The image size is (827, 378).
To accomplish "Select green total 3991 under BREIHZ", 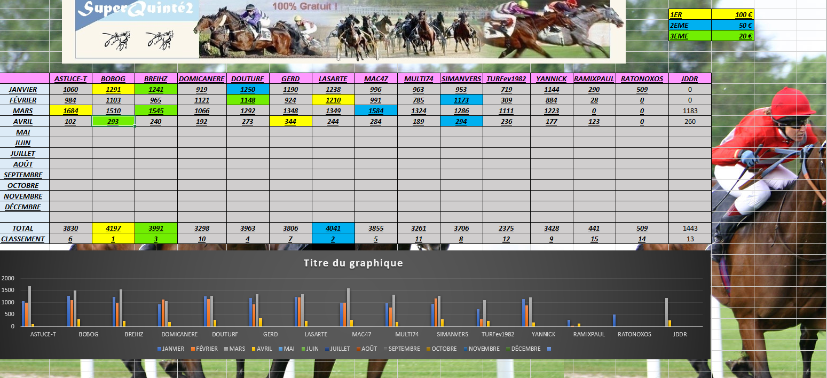I will coord(156,228).
